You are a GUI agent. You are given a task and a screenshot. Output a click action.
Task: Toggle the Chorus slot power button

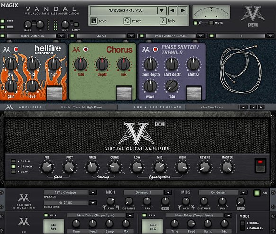72,36
